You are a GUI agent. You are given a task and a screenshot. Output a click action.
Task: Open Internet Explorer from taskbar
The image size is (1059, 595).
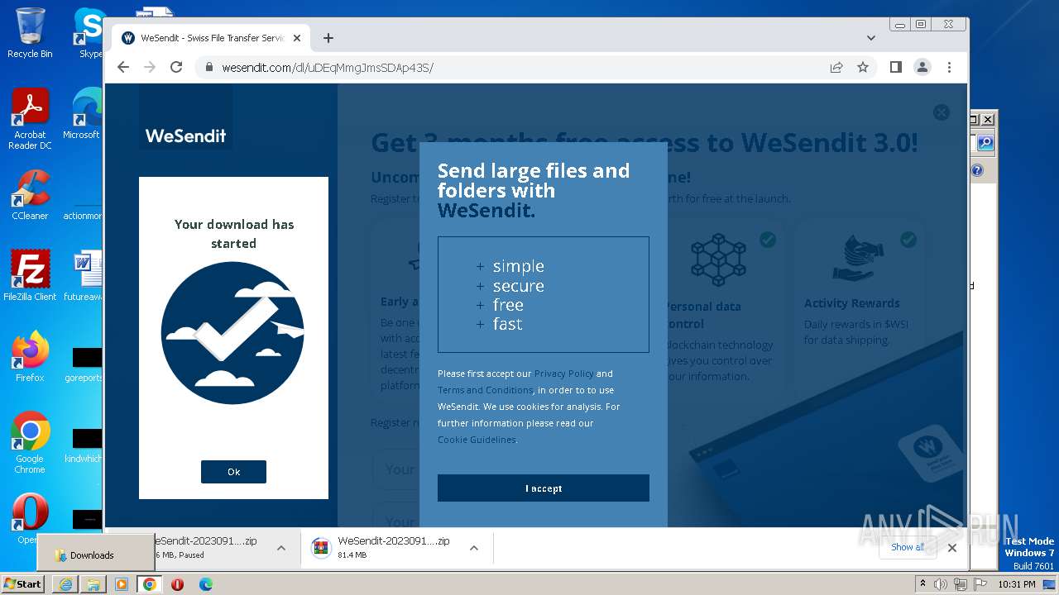coord(65,584)
